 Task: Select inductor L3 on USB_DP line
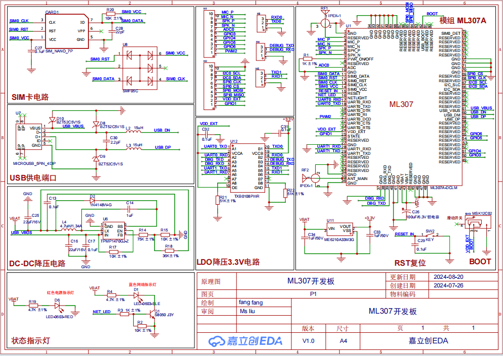tap(135, 148)
